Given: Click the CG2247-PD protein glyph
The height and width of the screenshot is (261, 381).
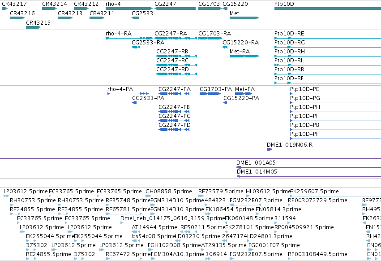Looking at the screenshot, I should 174,130.
